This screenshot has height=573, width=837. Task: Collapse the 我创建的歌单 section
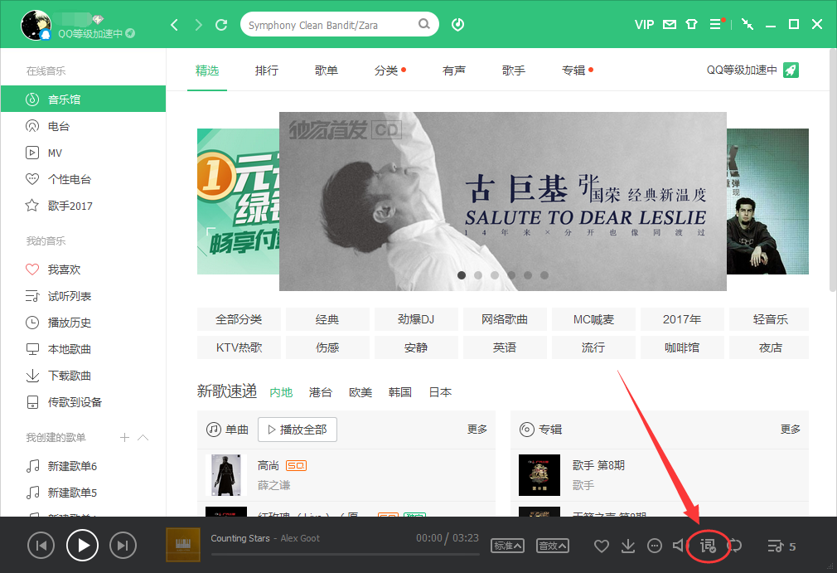tap(141, 437)
